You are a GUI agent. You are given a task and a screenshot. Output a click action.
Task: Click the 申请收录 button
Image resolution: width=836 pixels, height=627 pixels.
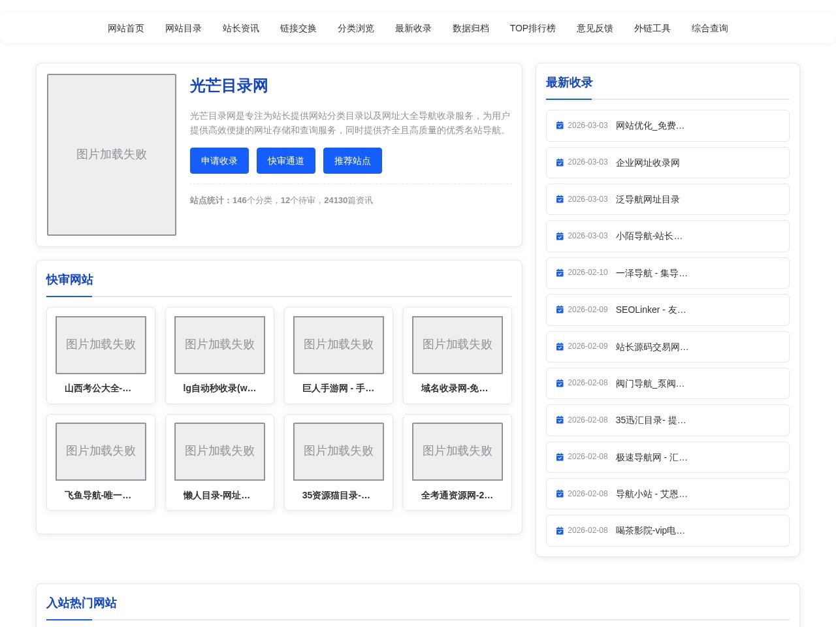point(219,161)
